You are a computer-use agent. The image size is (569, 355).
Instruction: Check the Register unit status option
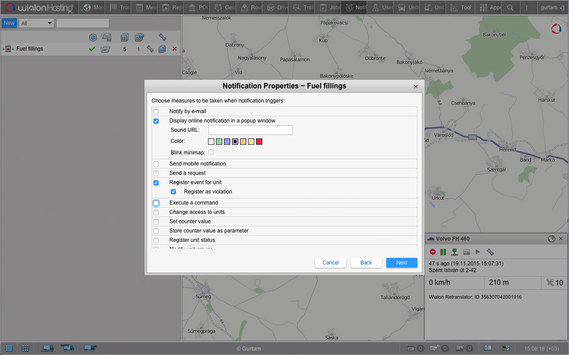point(156,241)
